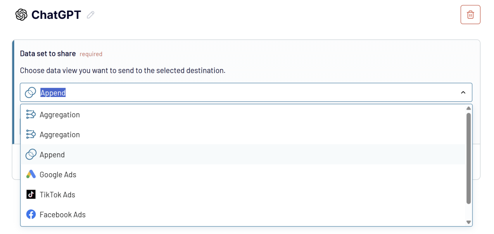Click the first Aggregation flow icon
The image size is (494, 234).
(x=31, y=115)
